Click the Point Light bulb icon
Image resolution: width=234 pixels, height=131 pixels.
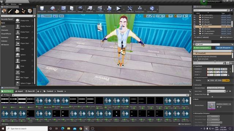point(18,38)
